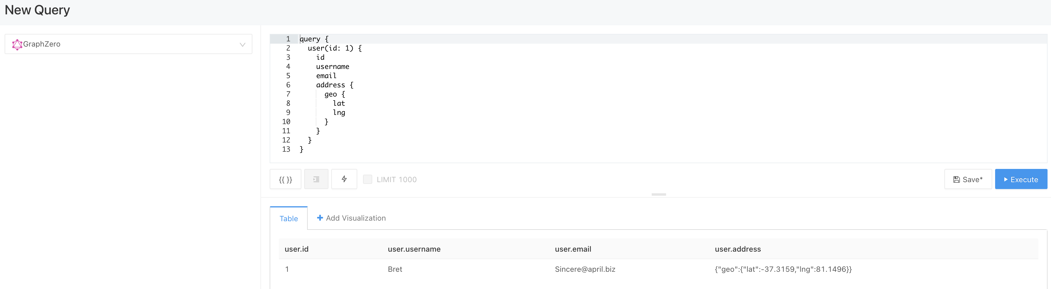Viewport: 1051px width, 289px height.
Task: Insert a parameter with the {{ }} button
Action: [285, 179]
